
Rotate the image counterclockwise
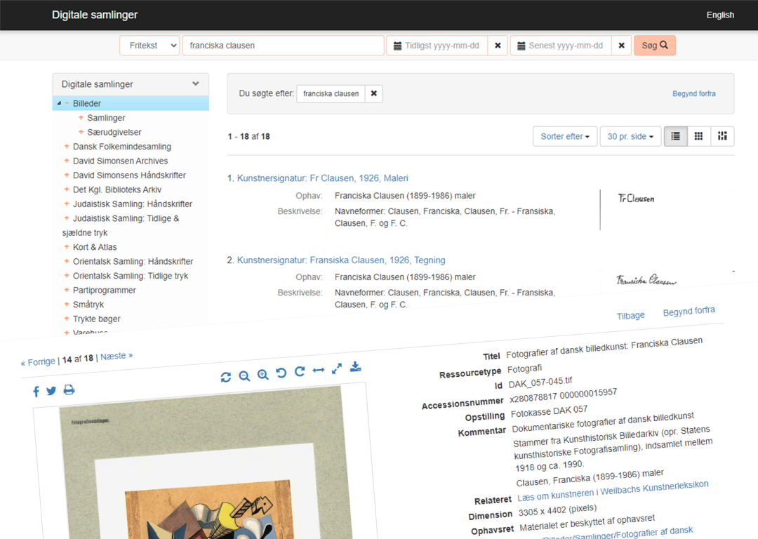click(281, 373)
